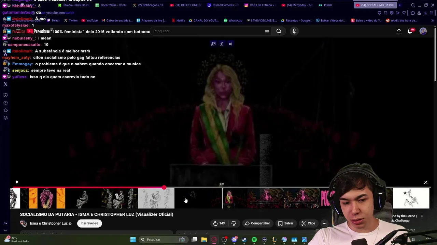Open Easy Setup sliders icon in toolbar

pyautogui.click(x=432, y=13)
